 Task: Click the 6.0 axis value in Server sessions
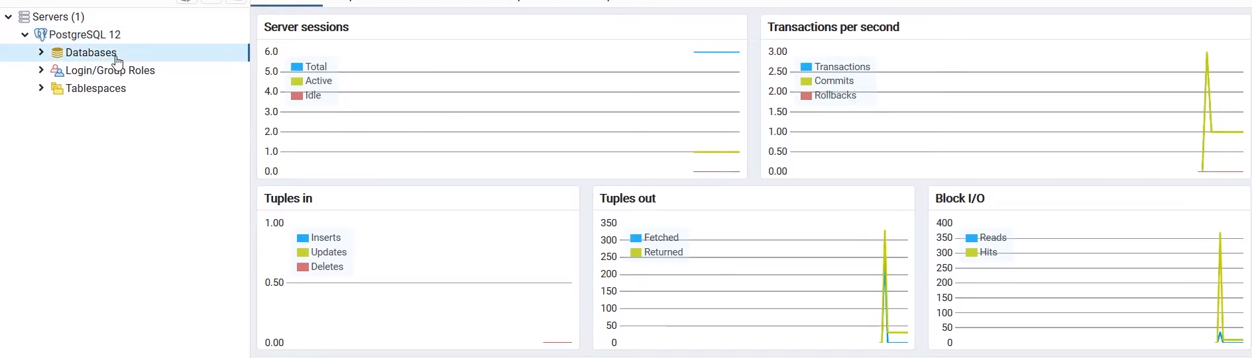(271, 52)
